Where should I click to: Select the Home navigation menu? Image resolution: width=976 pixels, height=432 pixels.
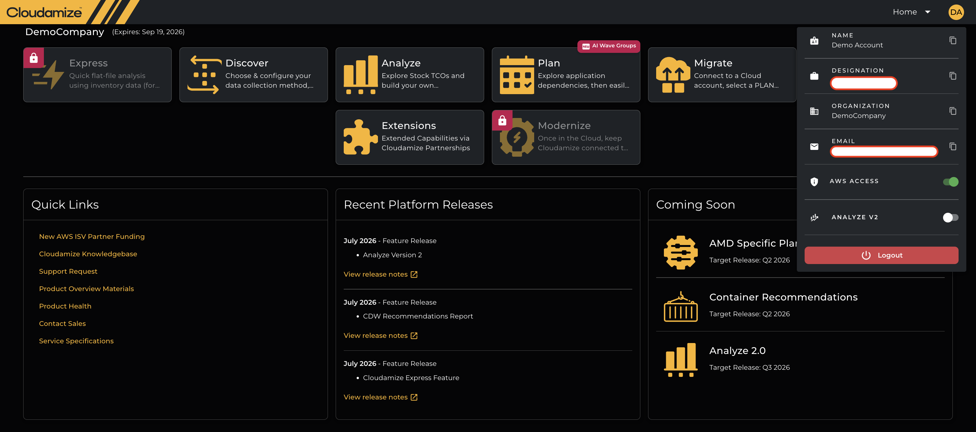point(904,12)
